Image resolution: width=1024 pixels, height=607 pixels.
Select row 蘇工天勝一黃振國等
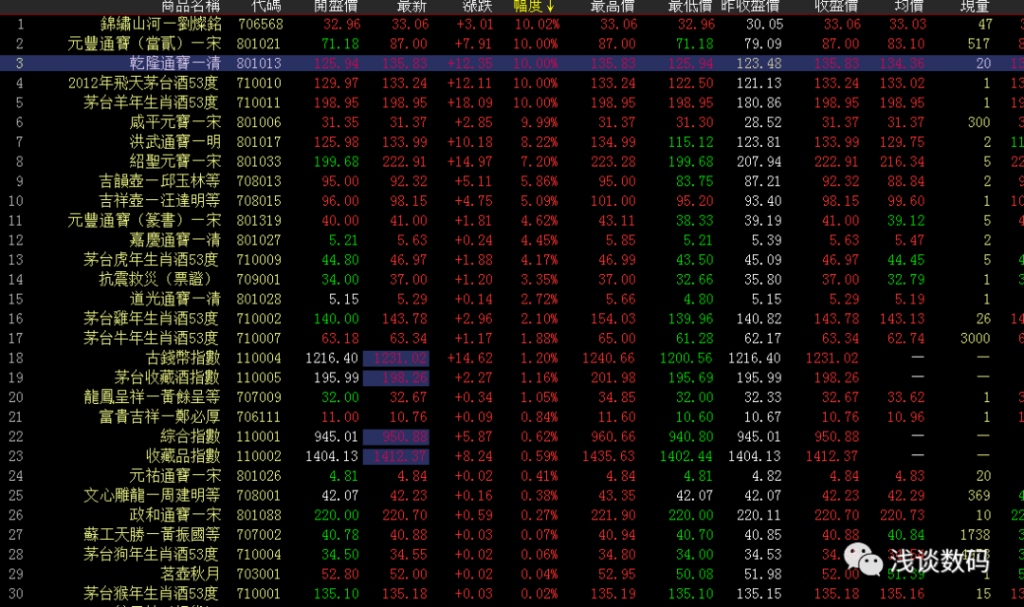click(x=512, y=535)
